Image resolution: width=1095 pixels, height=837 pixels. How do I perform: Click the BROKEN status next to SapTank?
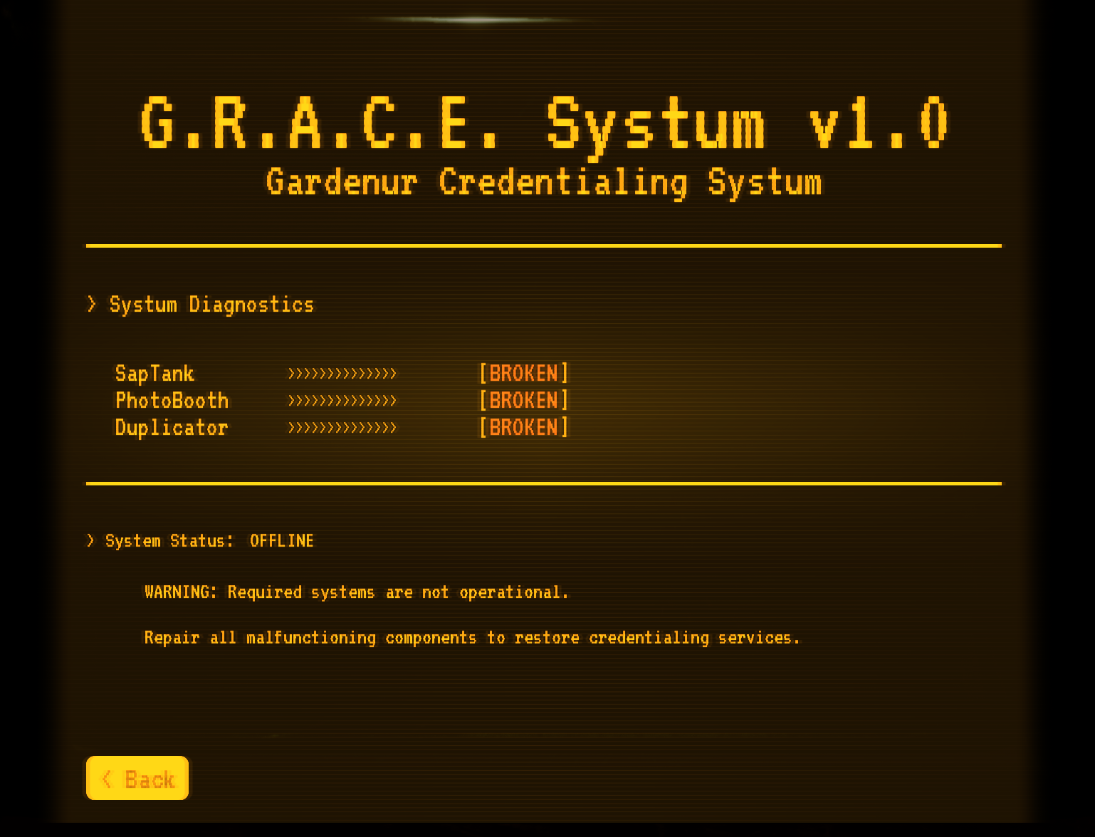pyautogui.click(x=524, y=373)
